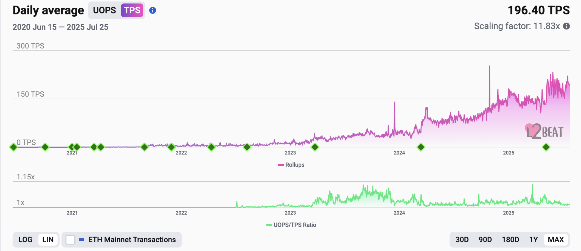
Task: Select the 30D time range
Action: (462, 240)
